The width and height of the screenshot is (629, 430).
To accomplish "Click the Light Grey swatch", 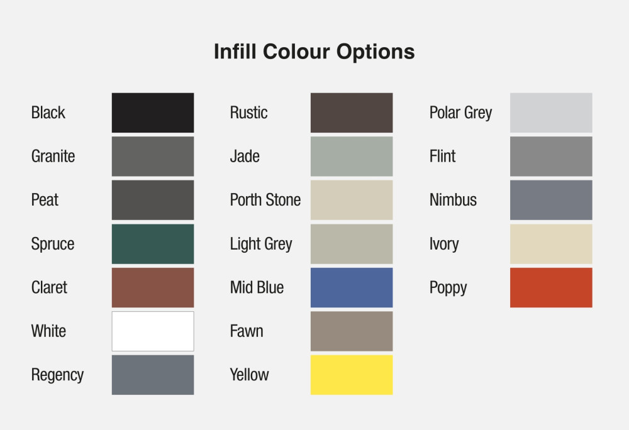I will (x=352, y=243).
